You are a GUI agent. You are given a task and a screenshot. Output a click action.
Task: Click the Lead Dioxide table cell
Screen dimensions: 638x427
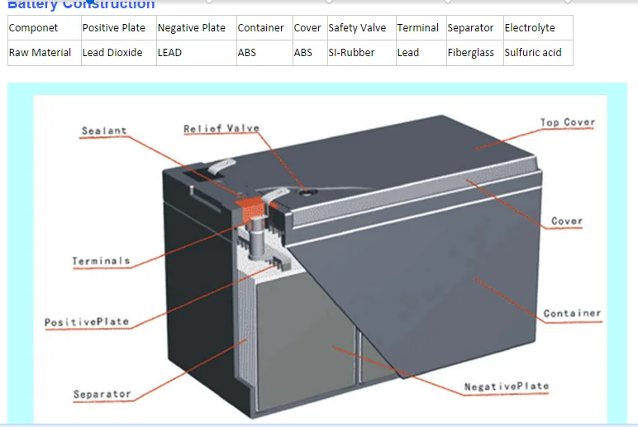[112, 53]
